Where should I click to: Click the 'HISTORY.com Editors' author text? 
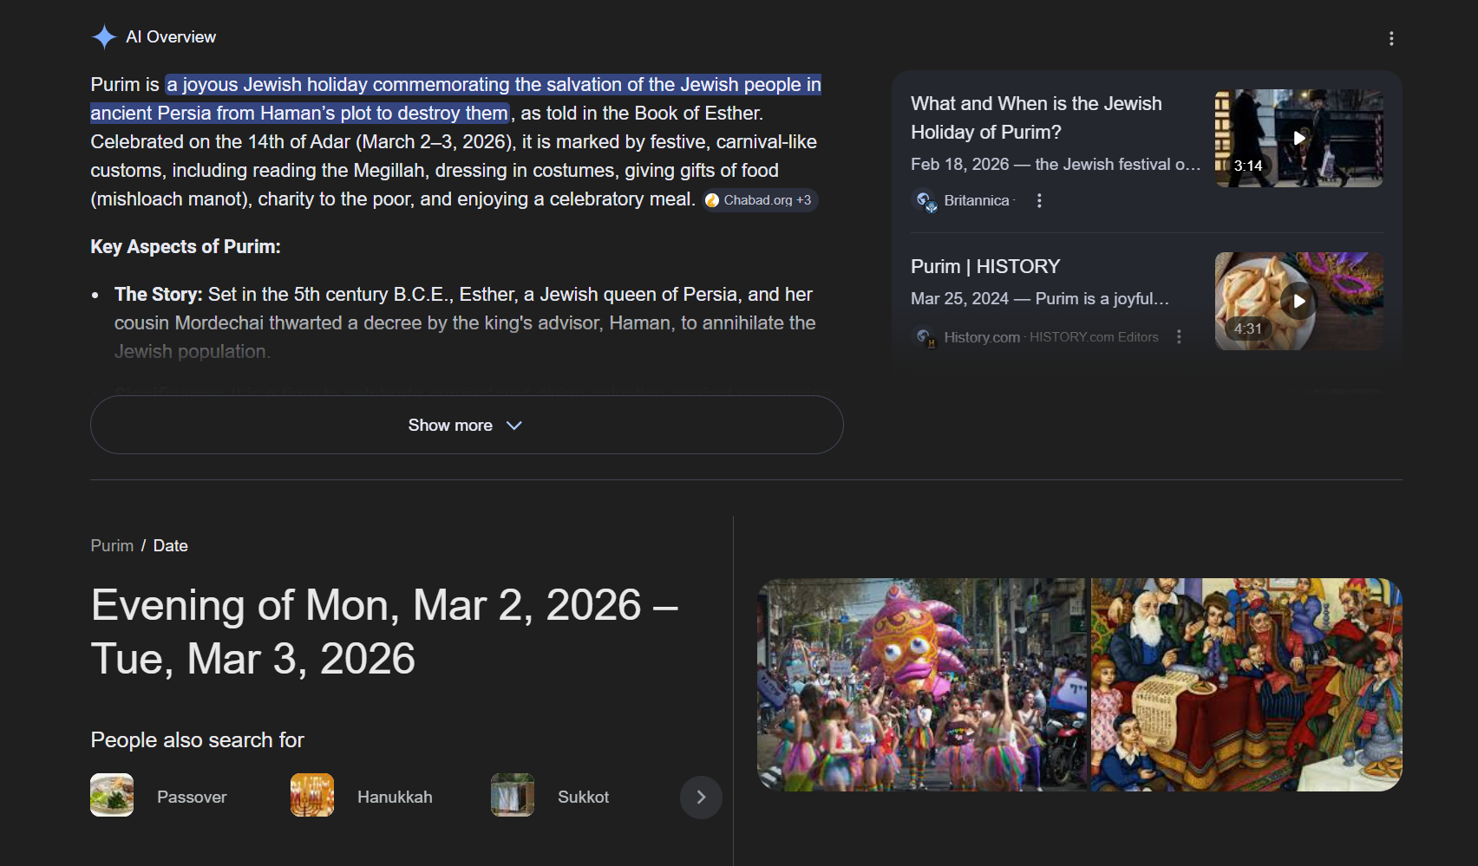point(1094,337)
